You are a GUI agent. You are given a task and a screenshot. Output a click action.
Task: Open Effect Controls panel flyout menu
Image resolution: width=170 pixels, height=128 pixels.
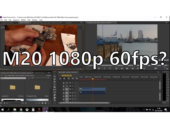(x=81, y=23)
